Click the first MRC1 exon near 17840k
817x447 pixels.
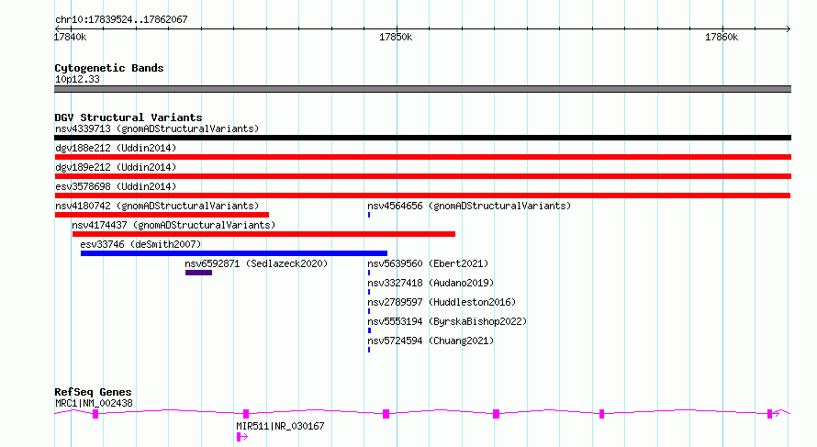coord(95,414)
